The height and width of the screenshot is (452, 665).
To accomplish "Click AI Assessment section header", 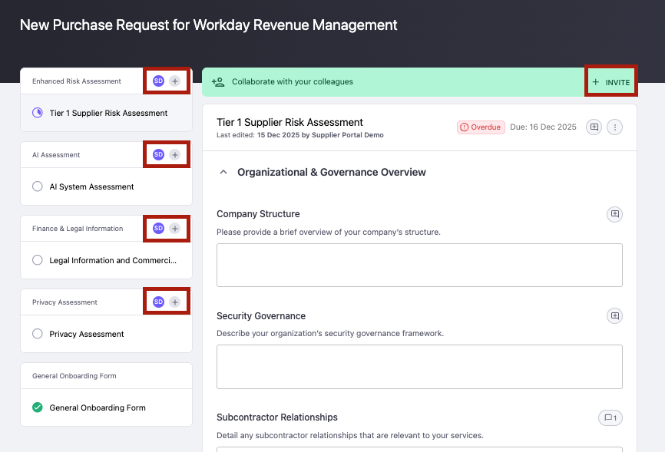I will point(56,155).
